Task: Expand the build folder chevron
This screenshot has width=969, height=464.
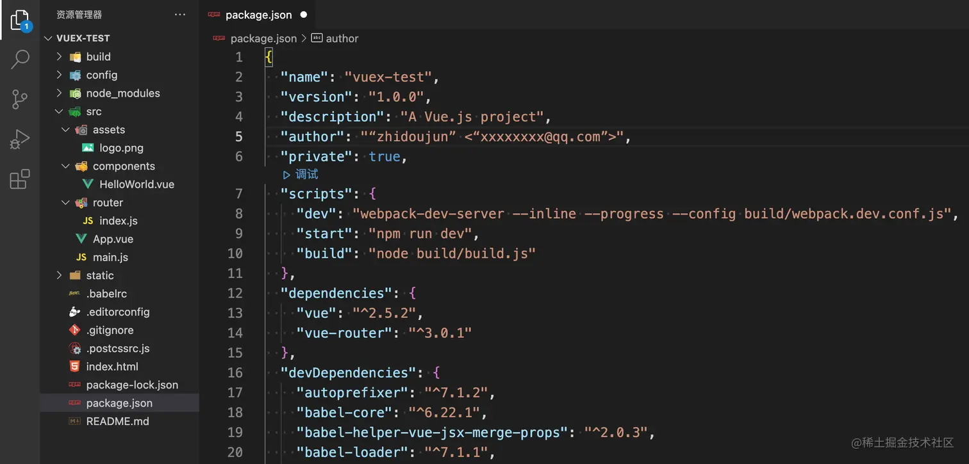Action: pyautogui.click(x=59, y=56)
